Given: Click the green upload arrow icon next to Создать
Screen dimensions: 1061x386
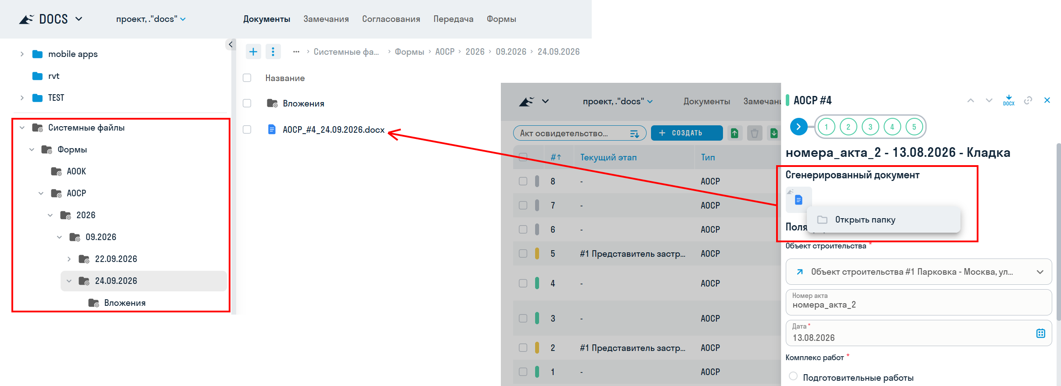Looking at the screenshot, I should pyautogui.click(x=734, y=133).
